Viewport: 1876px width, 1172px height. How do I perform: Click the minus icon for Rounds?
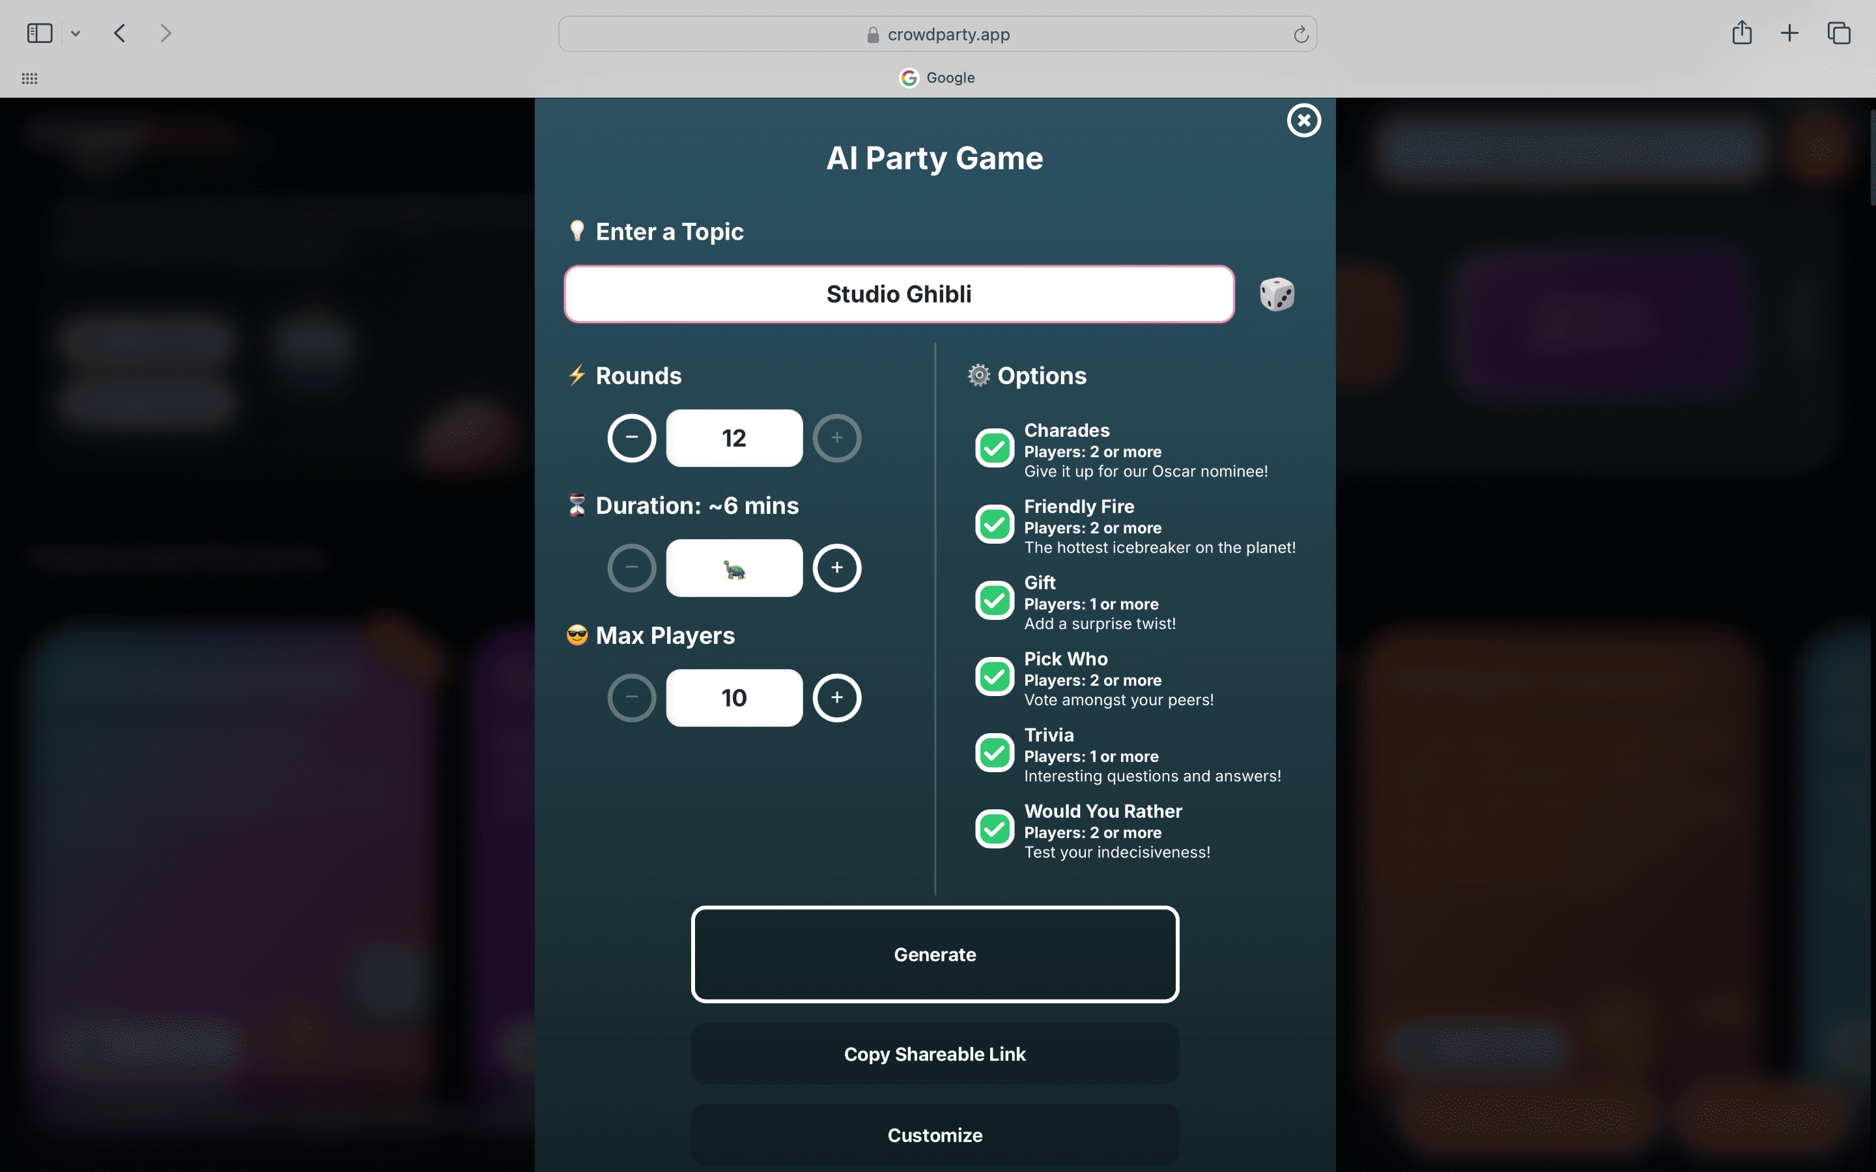[631, 438]
